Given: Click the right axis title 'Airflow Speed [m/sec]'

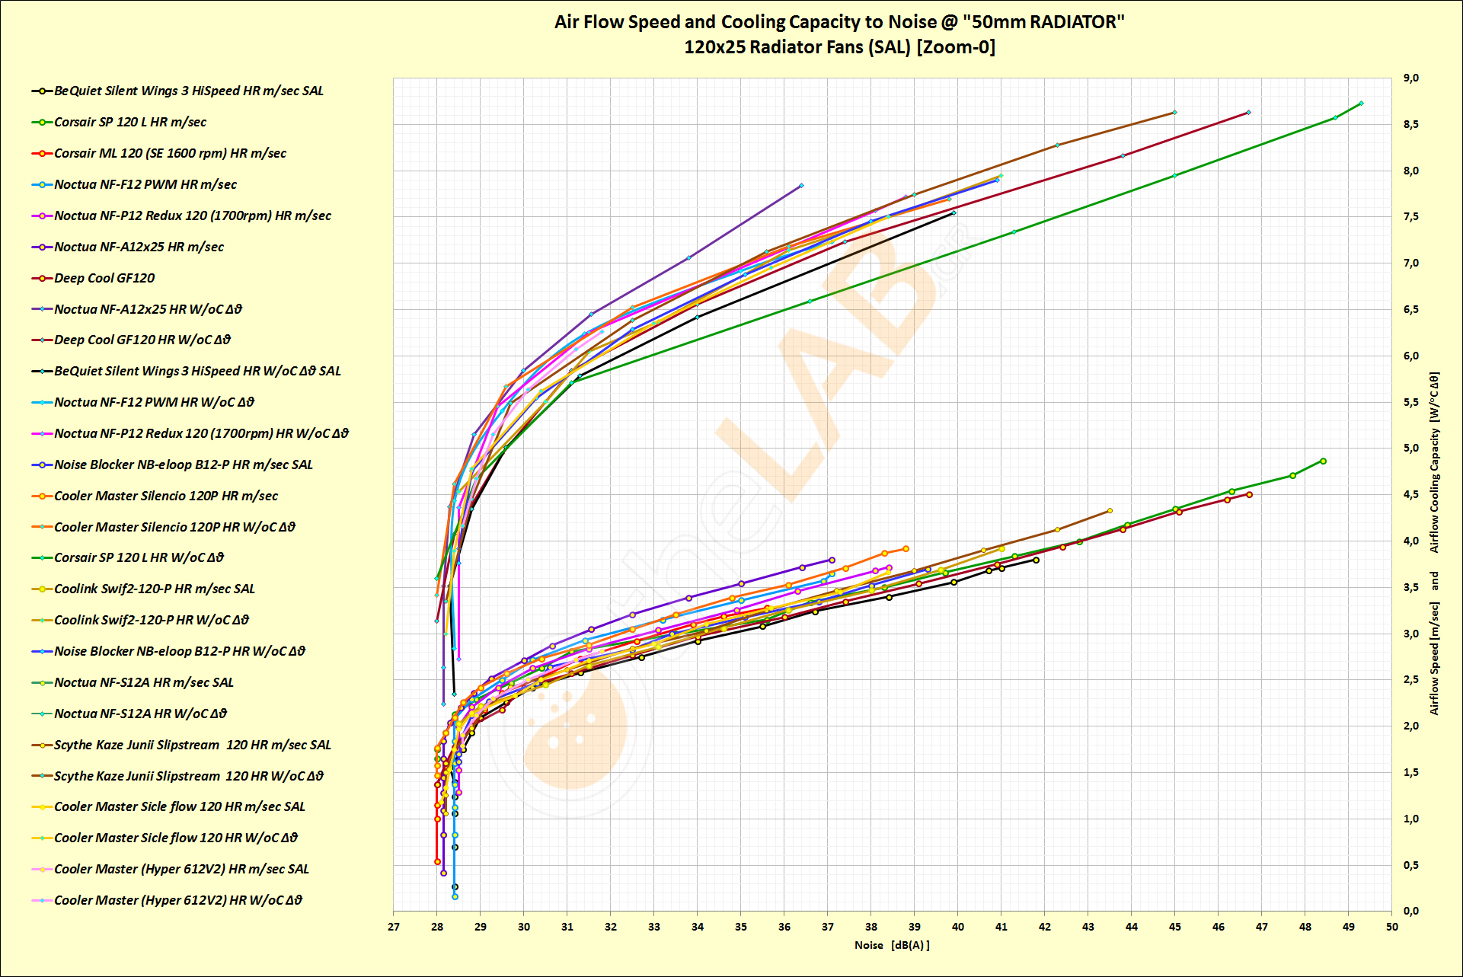Looking at the screenshot, I should [x=1435, y=659].
